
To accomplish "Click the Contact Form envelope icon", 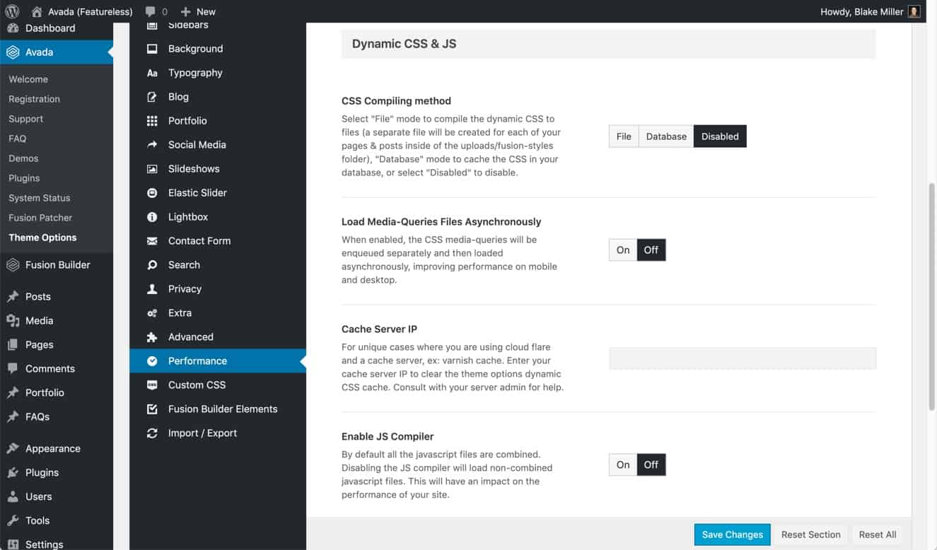I will click(152, 241).
